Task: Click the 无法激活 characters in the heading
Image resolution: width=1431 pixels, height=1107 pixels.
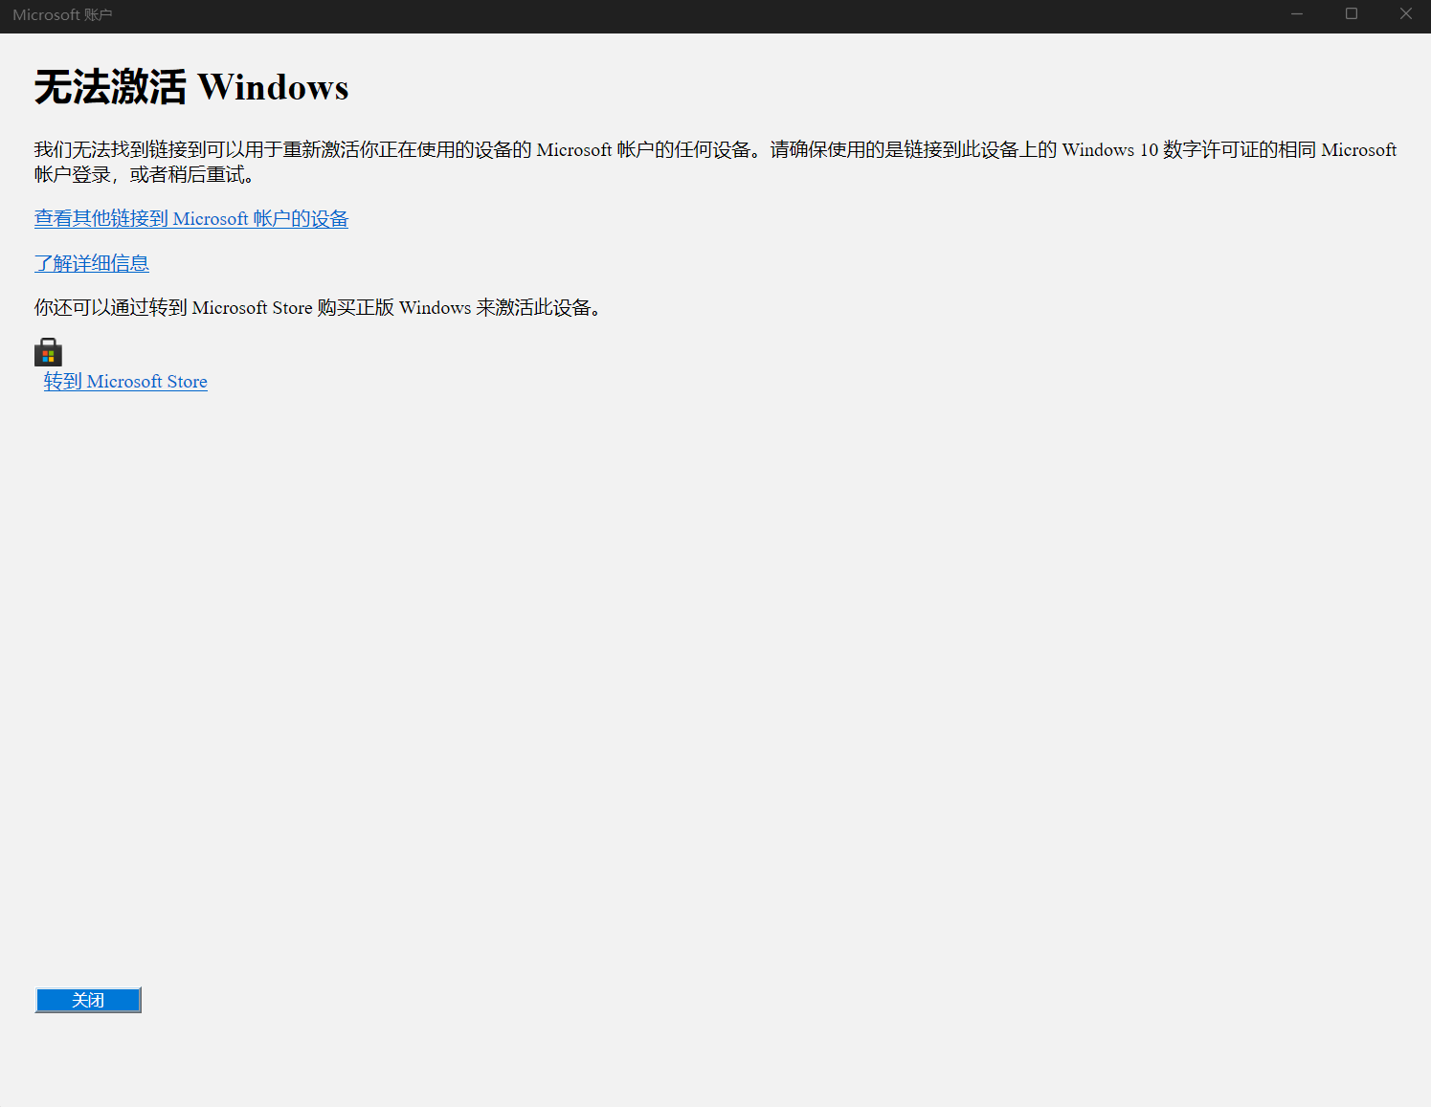Action: point(110,87)
